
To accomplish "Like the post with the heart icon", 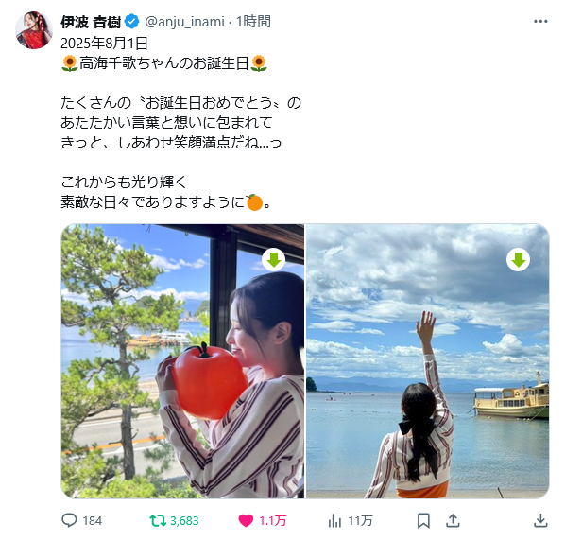I will coord(246,521).
